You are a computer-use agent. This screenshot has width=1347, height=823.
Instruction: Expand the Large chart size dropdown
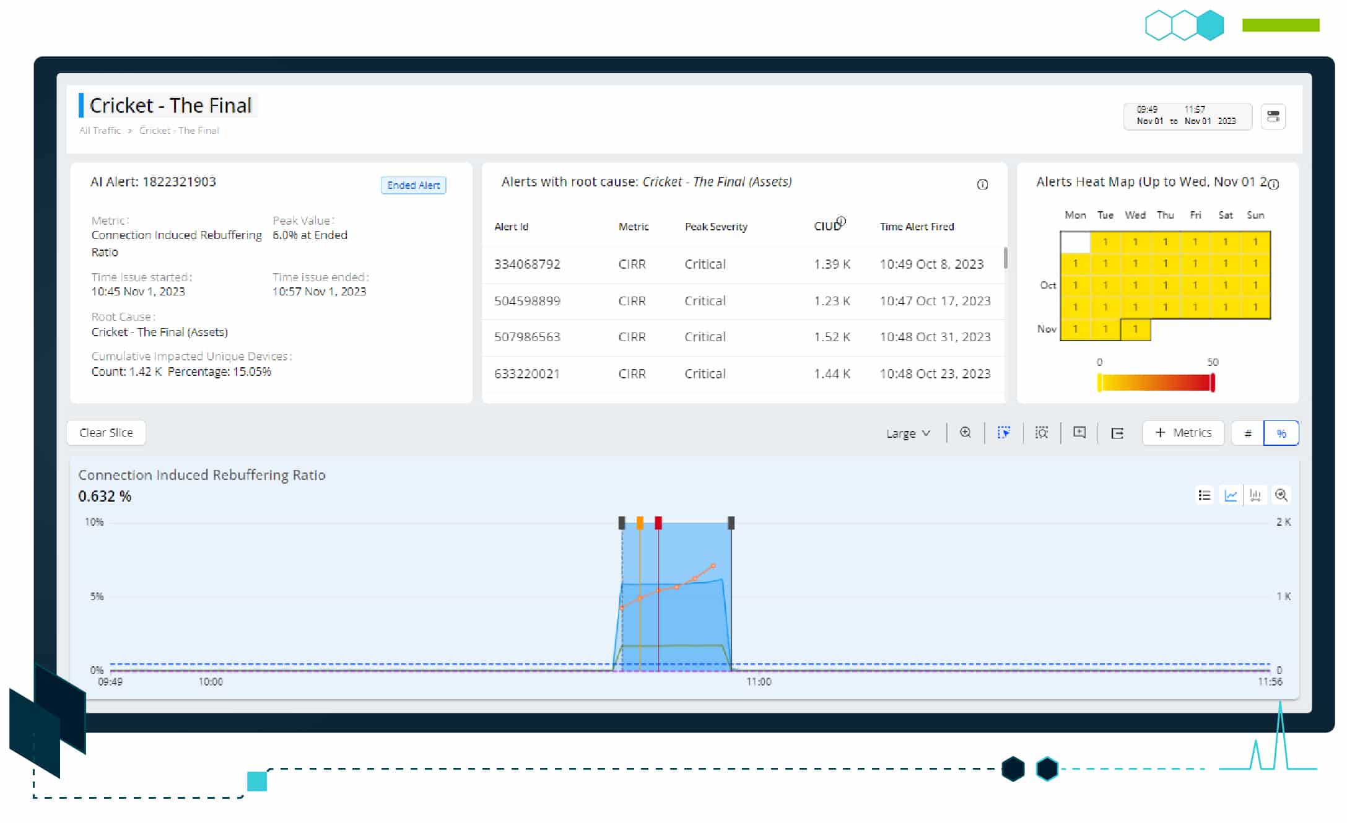click(x=908, y=433)
